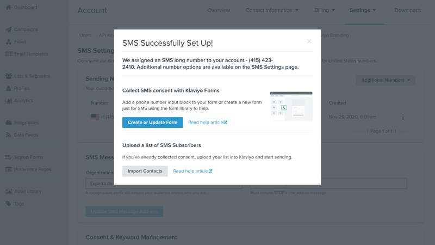Image resolution: width=435 pixels, height=245 pixels.
Task: Open the Email Templates sidebar icon
Action: tap(8, 54)
